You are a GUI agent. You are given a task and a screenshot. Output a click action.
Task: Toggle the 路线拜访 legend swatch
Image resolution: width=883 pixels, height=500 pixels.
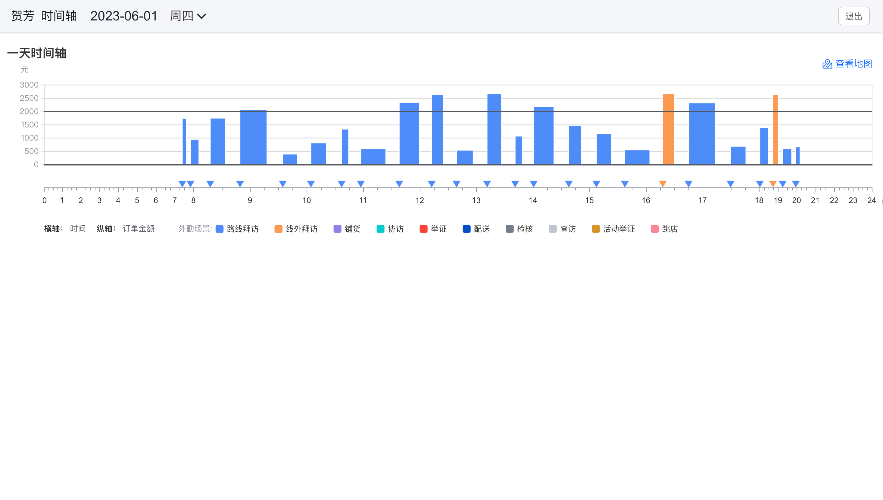click(219, 229)
